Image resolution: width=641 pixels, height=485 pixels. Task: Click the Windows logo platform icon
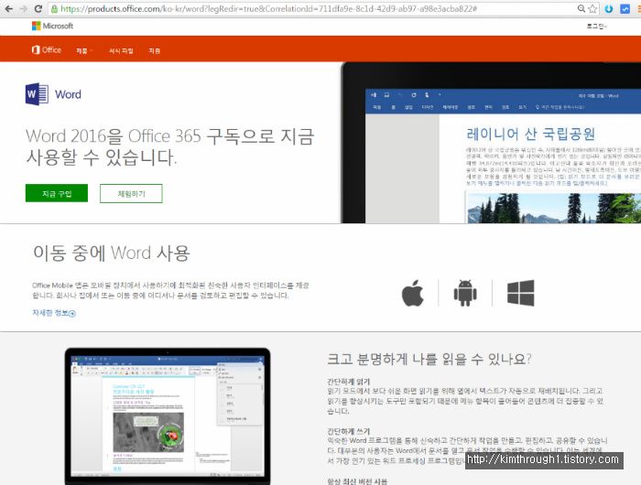(521, 293)
